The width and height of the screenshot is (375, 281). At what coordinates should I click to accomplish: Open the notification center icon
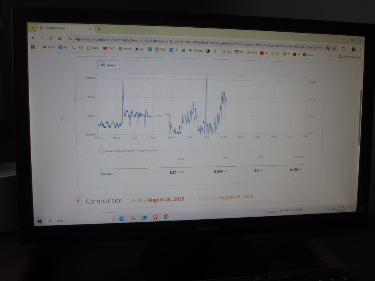click(351, 208)
